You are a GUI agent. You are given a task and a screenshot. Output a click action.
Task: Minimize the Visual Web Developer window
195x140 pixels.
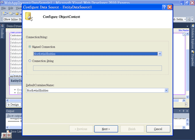(x=182, y=3)
